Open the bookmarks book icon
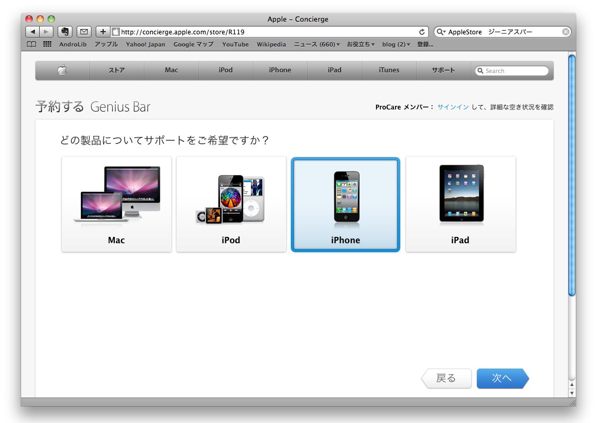Viewport: 597px width, 423px height. [32, 44]
